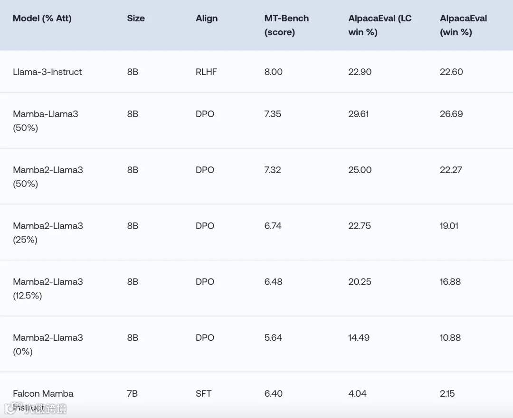Click the Size column header
This screenshot has height=418, width=513.
[136, 19]
